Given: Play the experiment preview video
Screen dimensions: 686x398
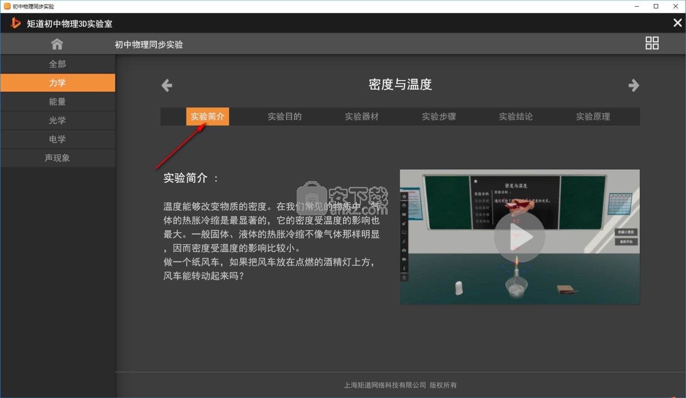Looking at the screenshot, I should point(520,237).
